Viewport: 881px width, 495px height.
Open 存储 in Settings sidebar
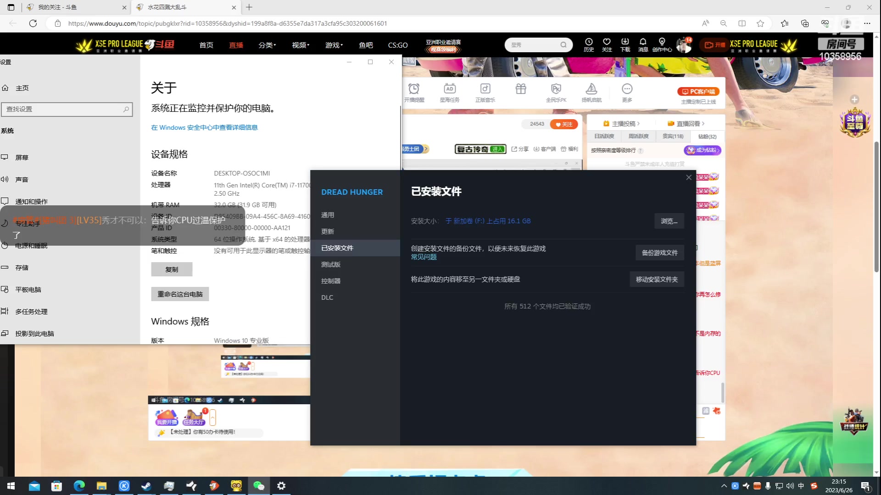click(69, 268)
